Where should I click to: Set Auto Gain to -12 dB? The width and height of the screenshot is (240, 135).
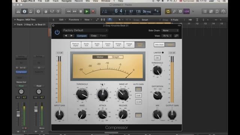[x=138, y=102]
